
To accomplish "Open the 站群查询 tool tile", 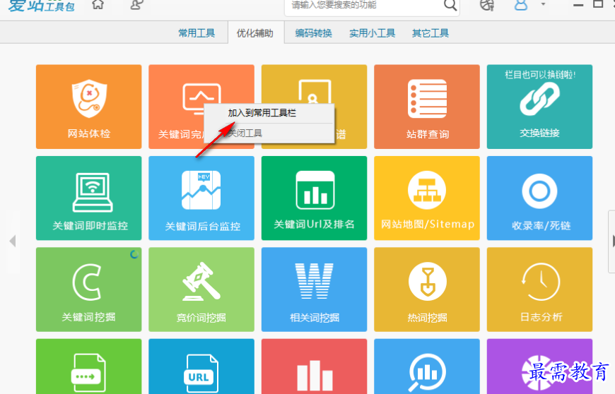I will tap(427, 107).
